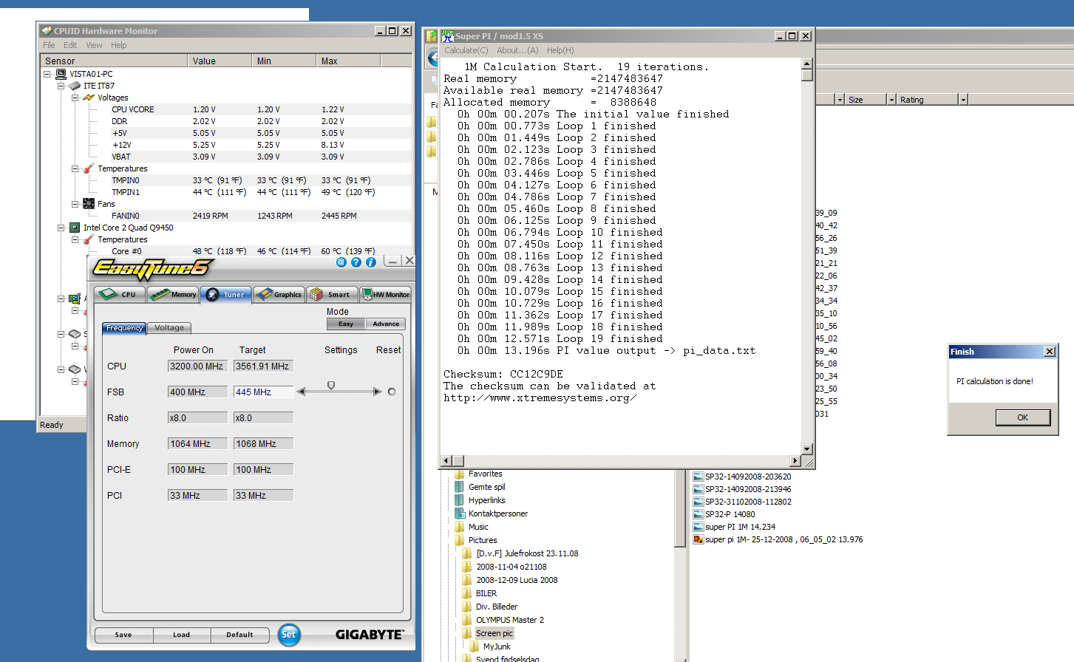Click the Intel Core 2 Quad processor icon
Viewport: 1074px width, 662px height.
tap(75, 228)
